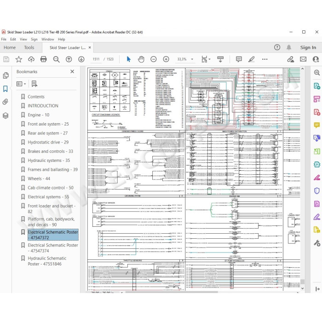Open the Window menu
Screen dimensions: 322x322
click(x=48, y=39)
